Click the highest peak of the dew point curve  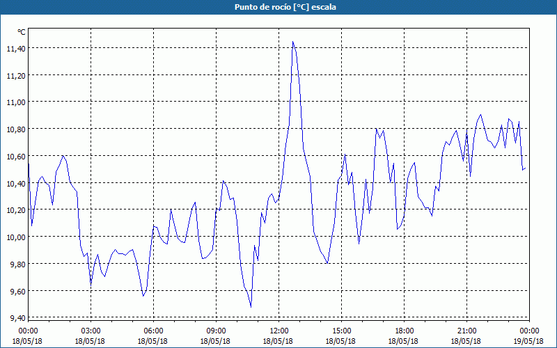[x=292, y=42]
